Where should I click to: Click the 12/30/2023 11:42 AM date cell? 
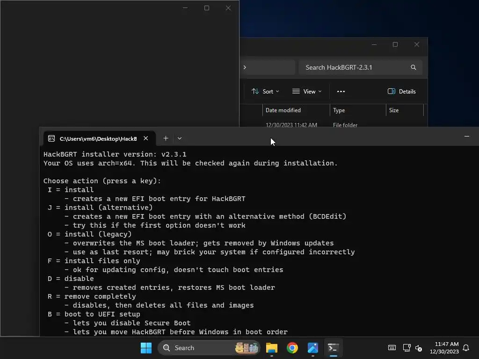click(x=291, y=124)
